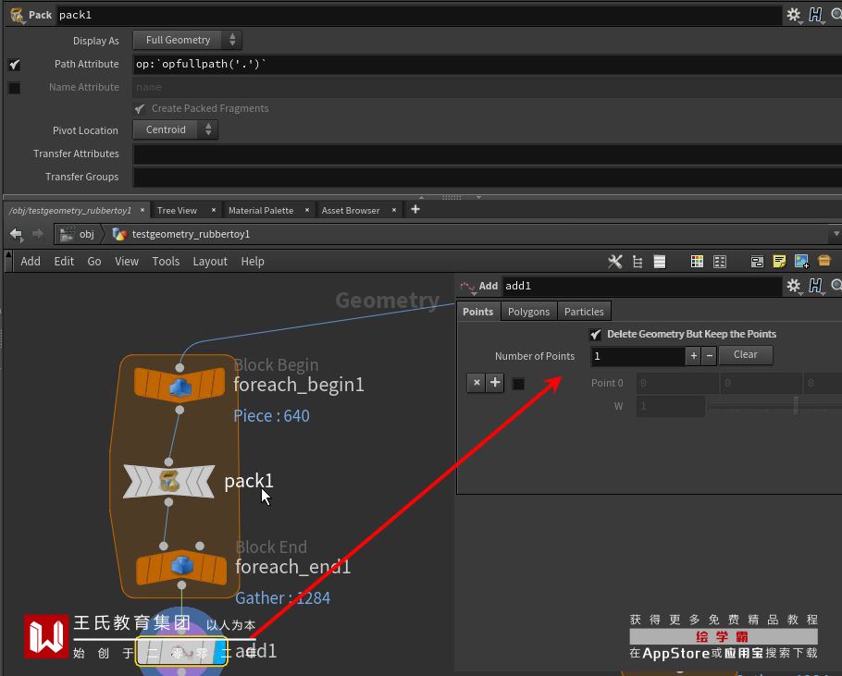Toggle the Create Packed Fragments checkbox
The height and width of the screenshot is (676, 842).
click(140, 109)
